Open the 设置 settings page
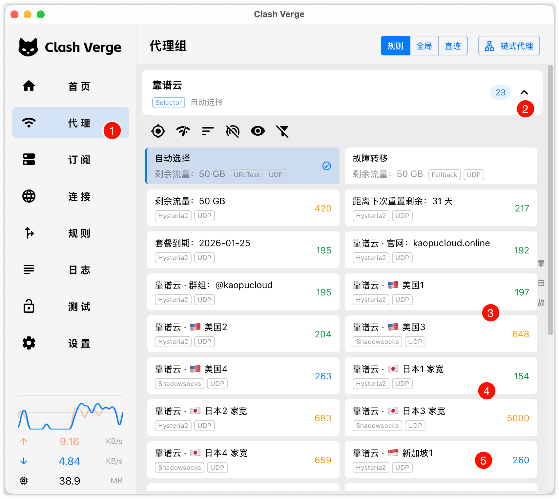 pos(71,343)
